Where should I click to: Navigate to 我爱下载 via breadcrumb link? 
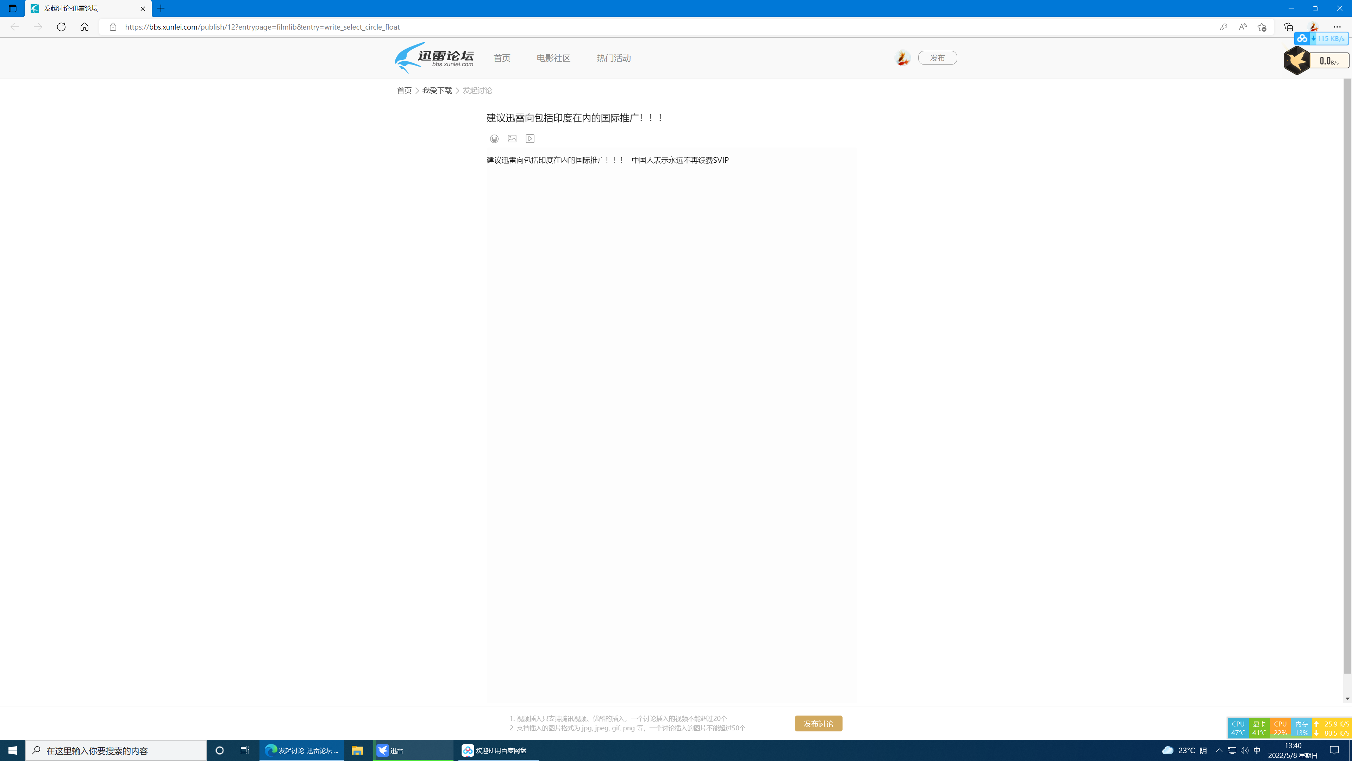click(437, 90)
